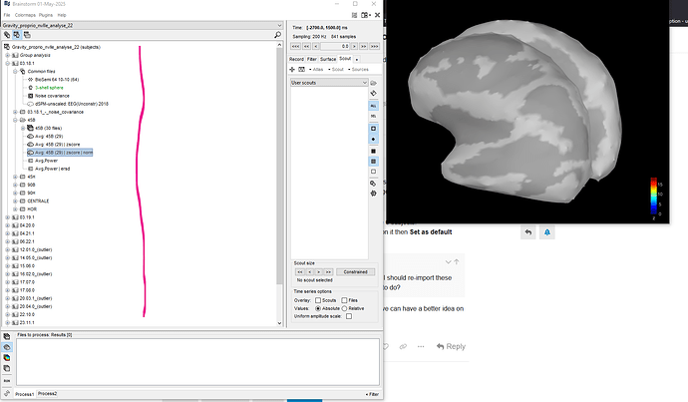Click the current time value field
The image size is (688, 402).
(335, 46)
